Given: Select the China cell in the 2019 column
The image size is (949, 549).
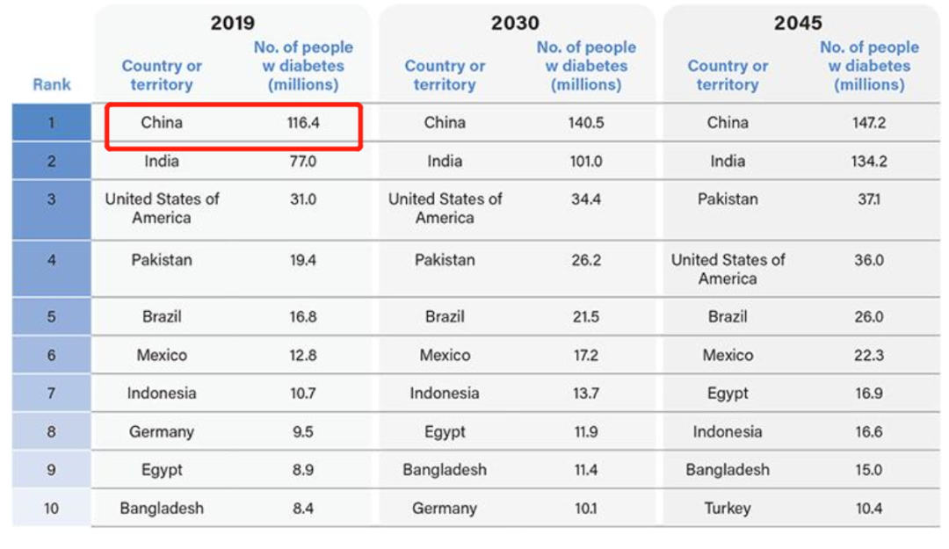Looking at the screenshot, I should 162,123.
